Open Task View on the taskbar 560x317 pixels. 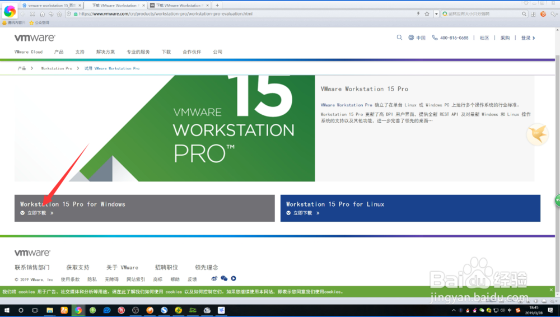coord(35,310)
